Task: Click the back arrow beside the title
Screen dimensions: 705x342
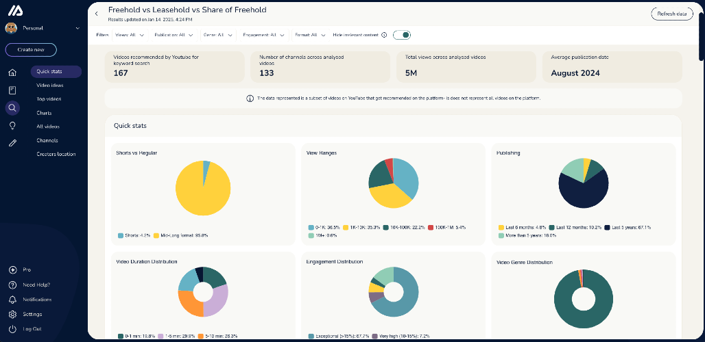Action: pos(96,14)
